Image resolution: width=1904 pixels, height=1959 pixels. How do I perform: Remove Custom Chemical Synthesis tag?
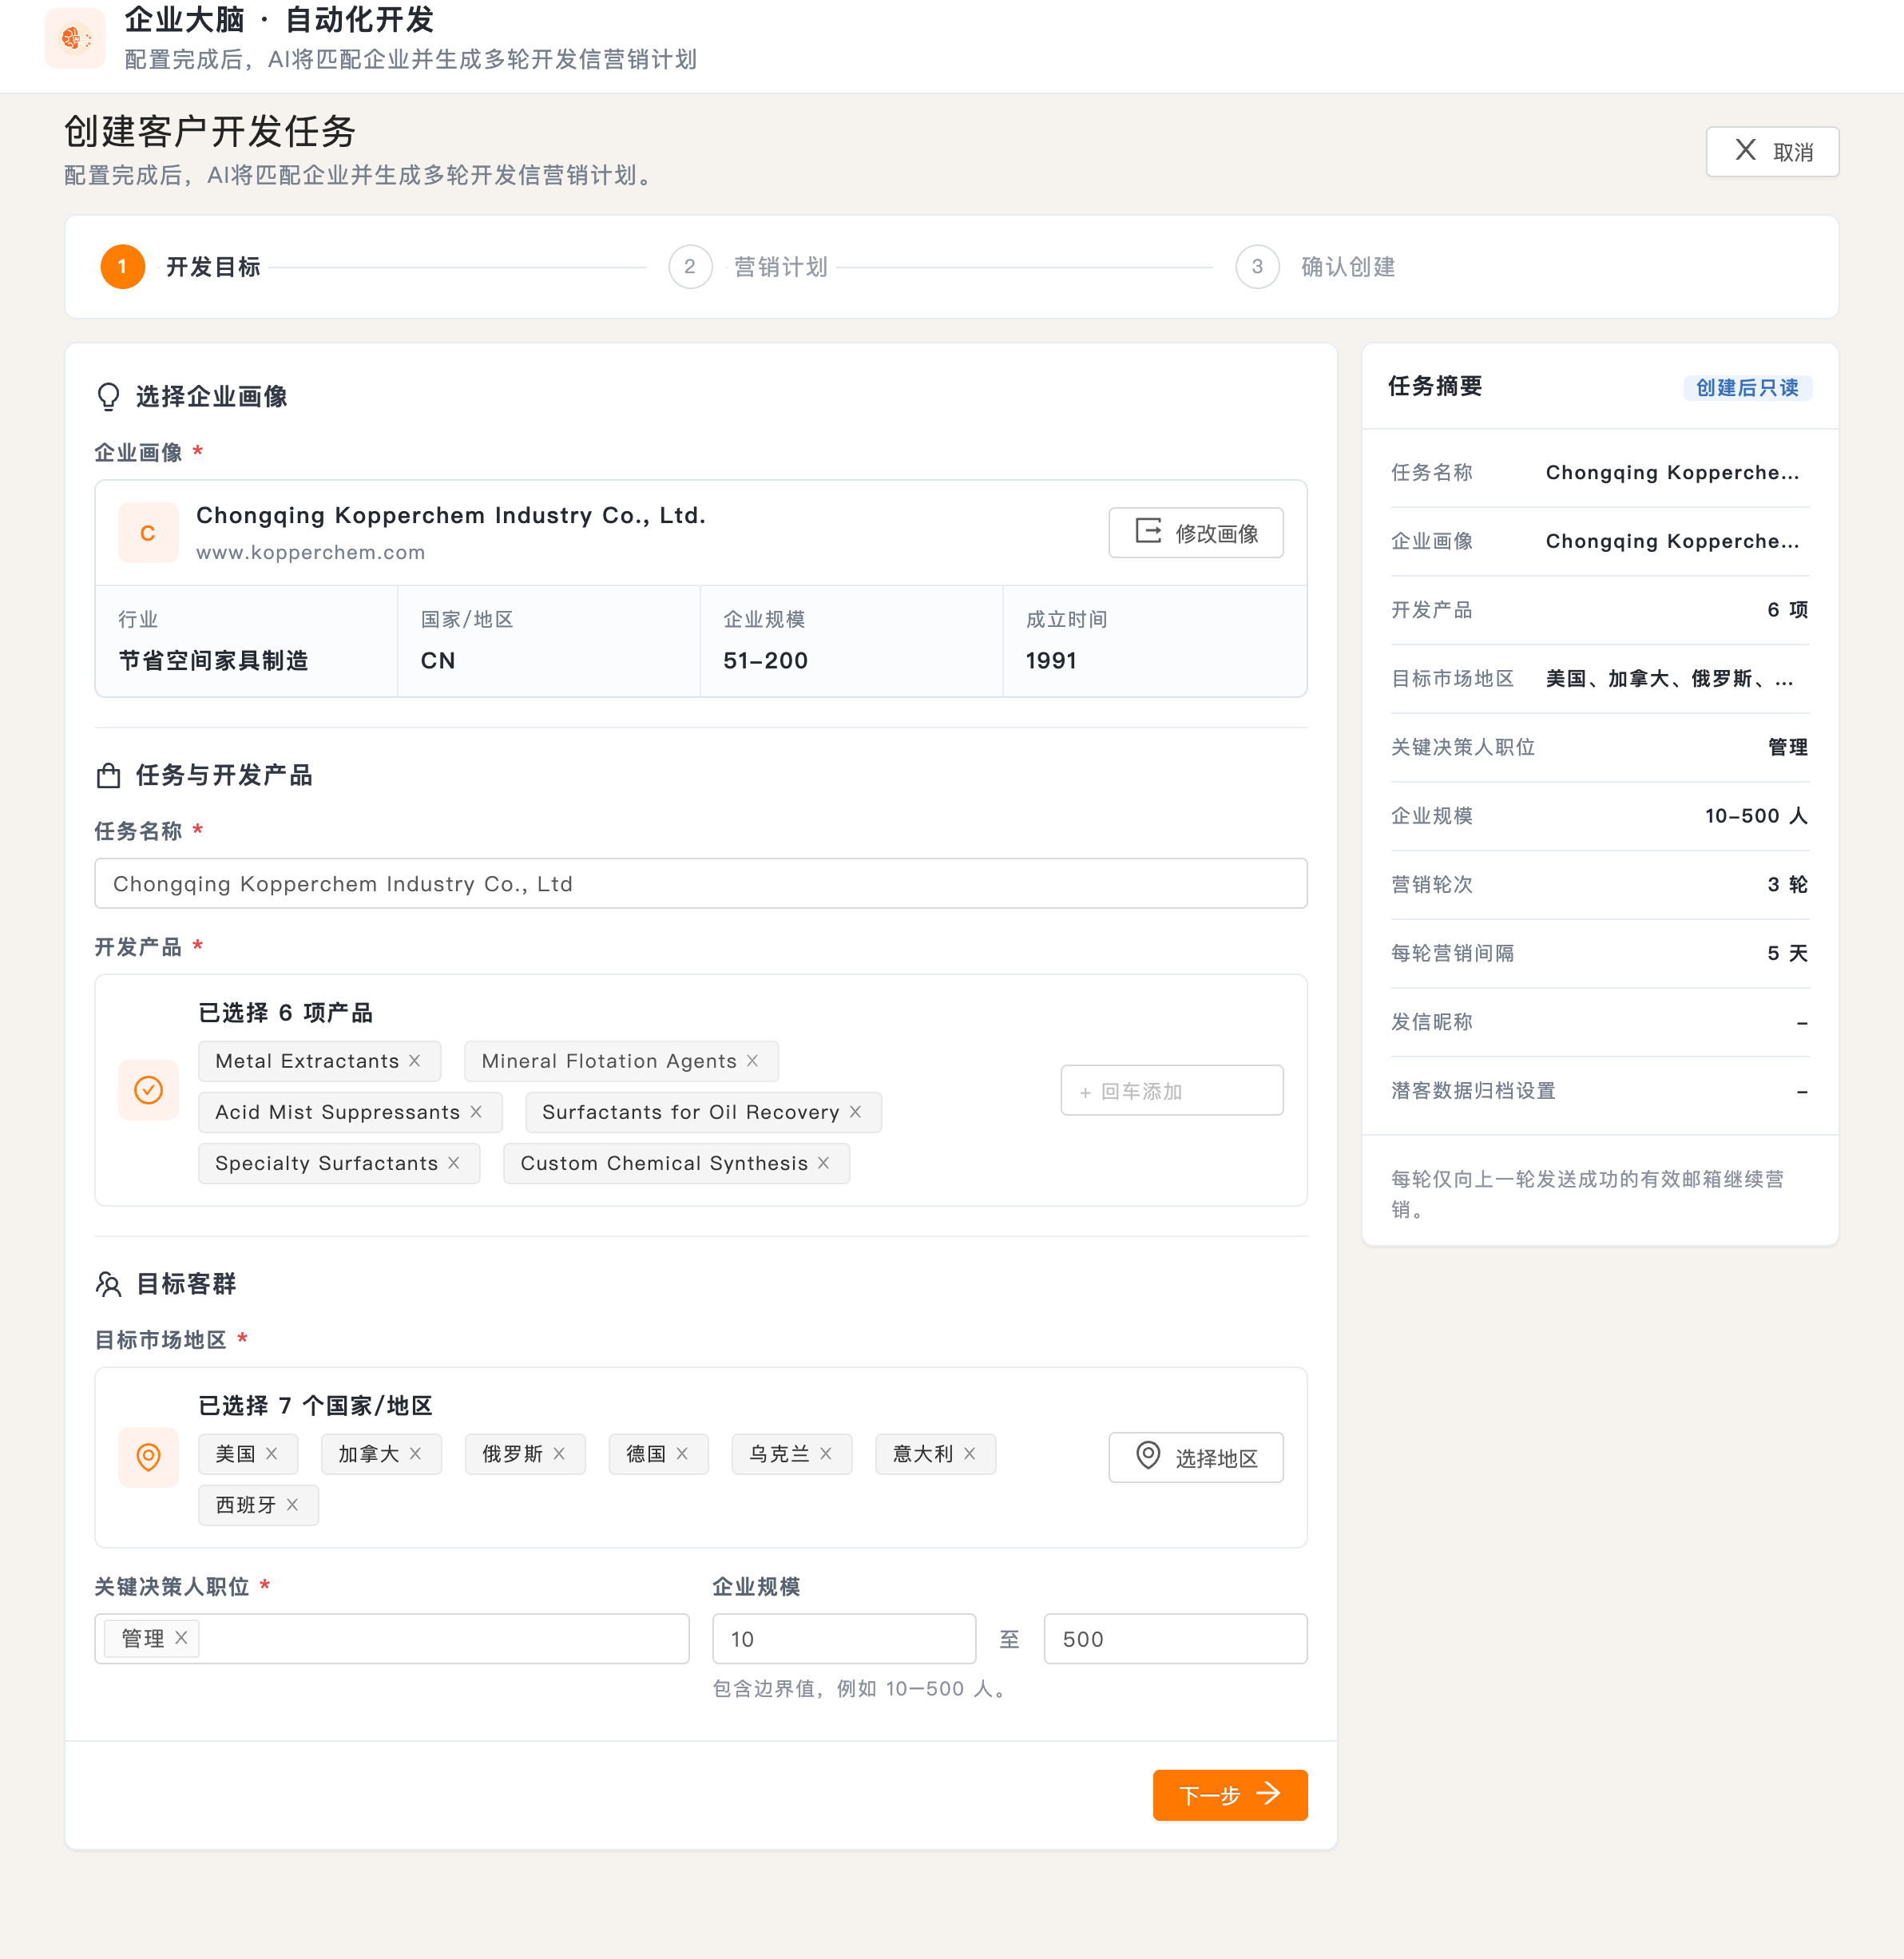[x=824, y=1163]
